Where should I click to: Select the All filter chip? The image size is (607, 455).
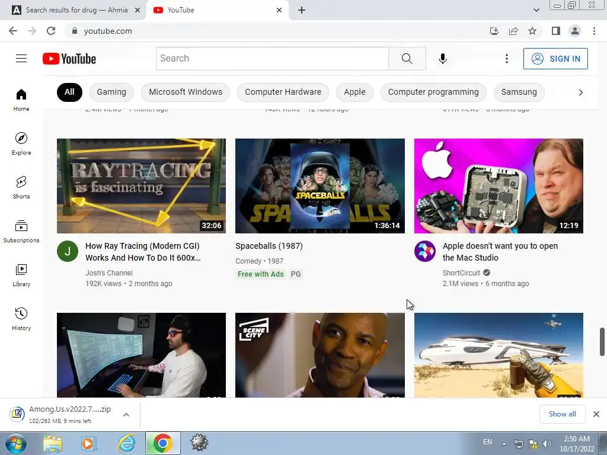[x=69, y=92]
